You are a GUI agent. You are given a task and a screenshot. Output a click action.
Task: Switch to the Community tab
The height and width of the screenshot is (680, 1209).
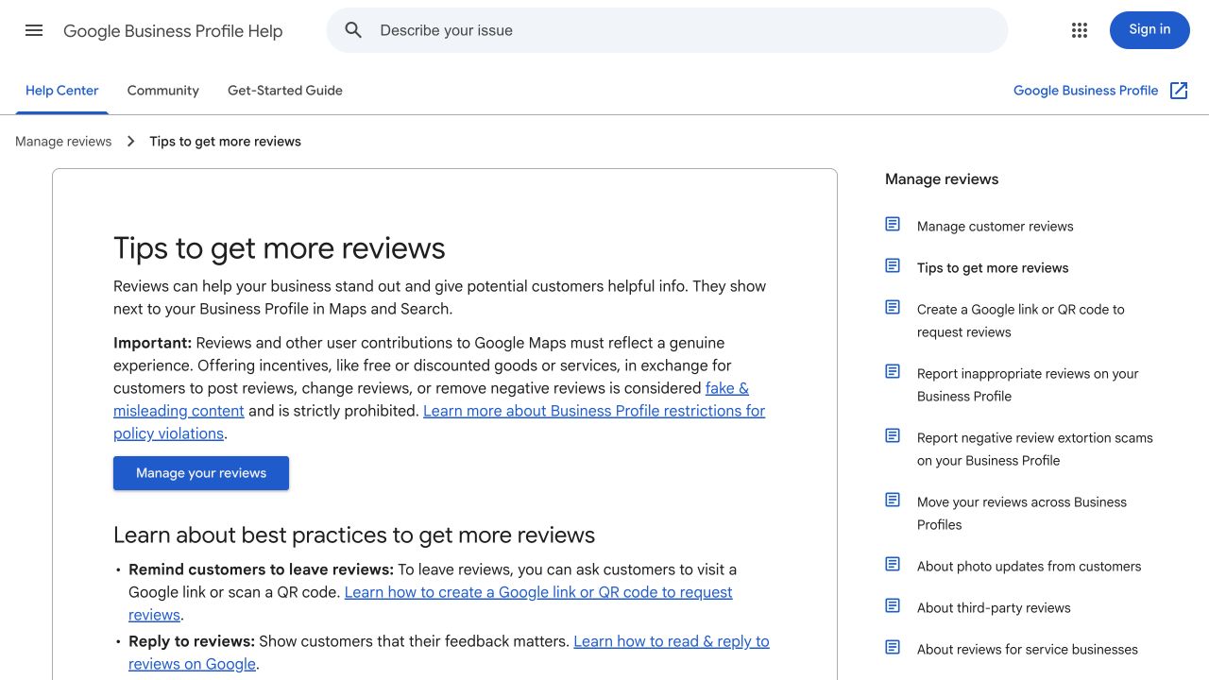(x=163, y=91)
